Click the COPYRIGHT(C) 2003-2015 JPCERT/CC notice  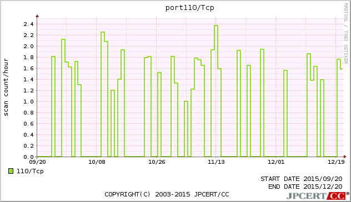(167, 194)
